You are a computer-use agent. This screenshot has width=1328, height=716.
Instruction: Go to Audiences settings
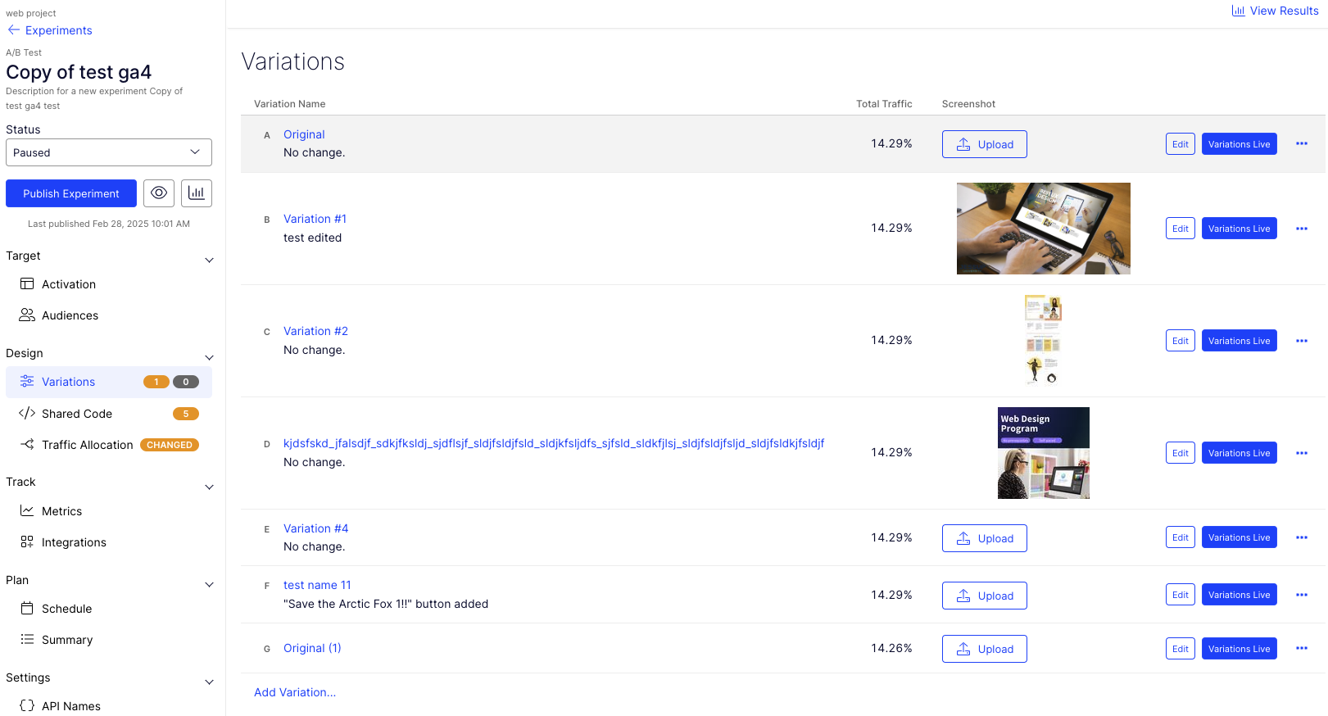pos(70,315)
